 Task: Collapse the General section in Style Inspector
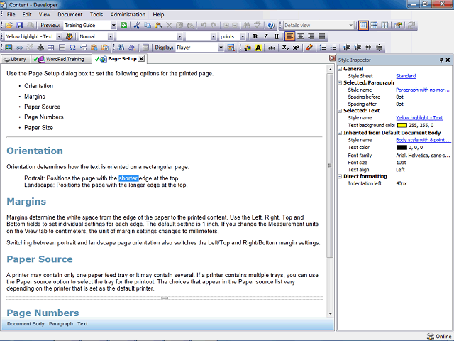[340, 69]
